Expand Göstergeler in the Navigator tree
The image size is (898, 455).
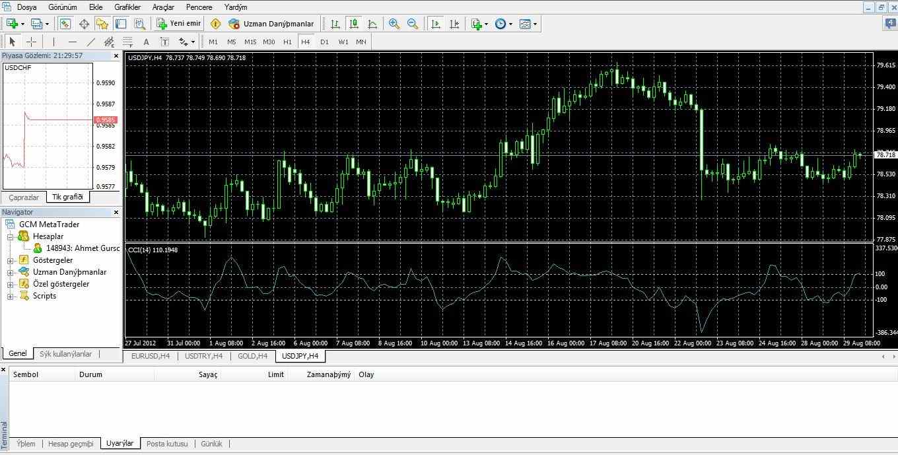(x=9, y=260)
